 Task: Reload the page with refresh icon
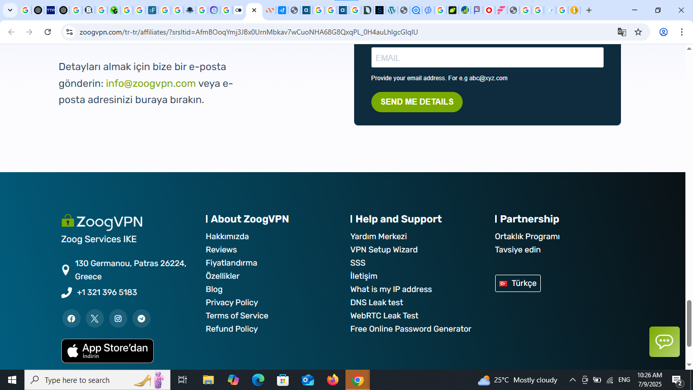[48, 32]
